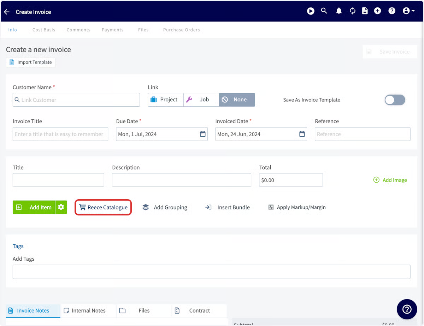Viewport: 424px width, 326px height.
Task: Toggle Save As Invoice Template switch
Action: pyautogui.click(x=395, y=100)
